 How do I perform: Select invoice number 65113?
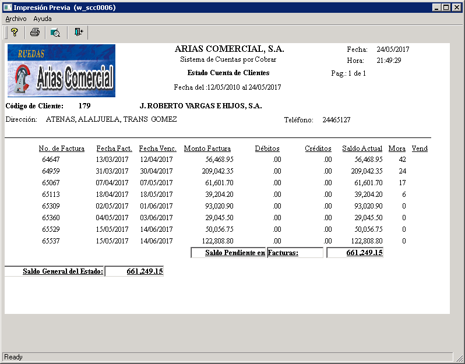51,195
